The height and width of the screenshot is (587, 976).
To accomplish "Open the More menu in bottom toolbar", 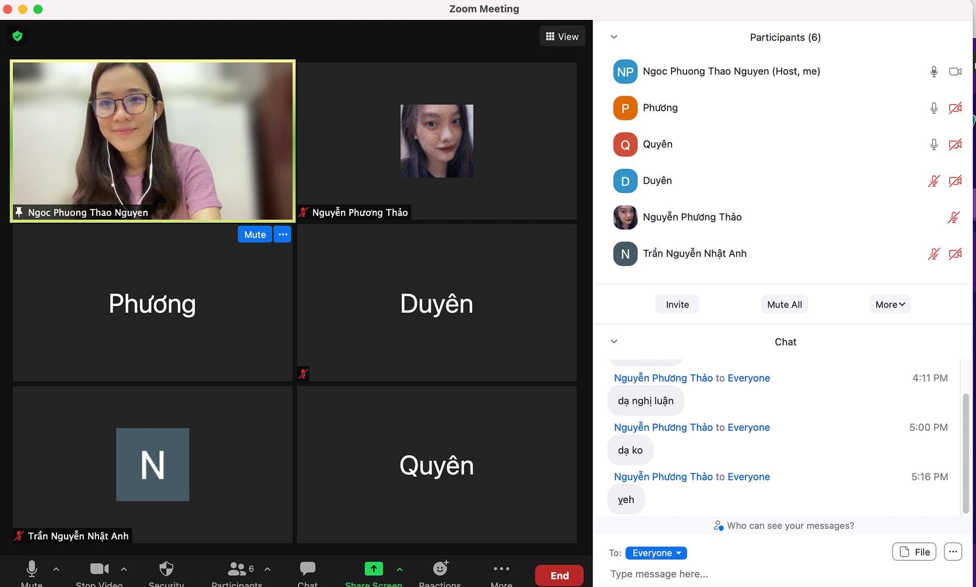I will pyautogui.click(x=501, y=569).
